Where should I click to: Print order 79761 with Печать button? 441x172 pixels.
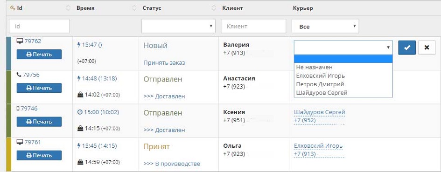tap(39, 155)
